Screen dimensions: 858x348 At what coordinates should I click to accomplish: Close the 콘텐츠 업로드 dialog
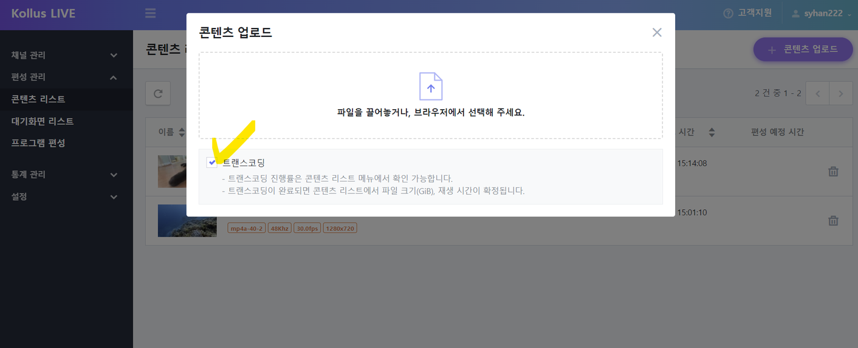pos(656,33)
